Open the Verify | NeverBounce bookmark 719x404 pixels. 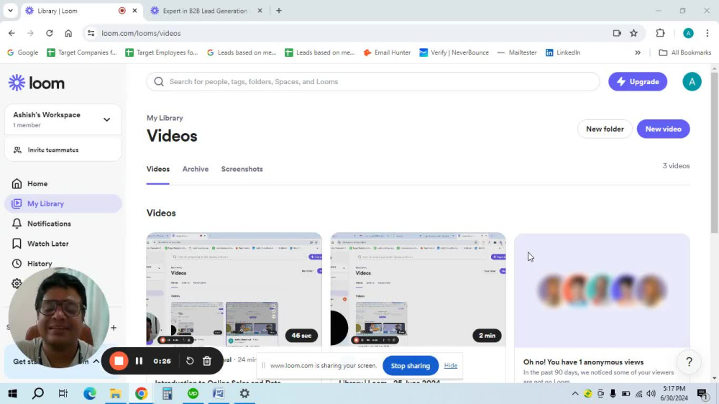454,52
